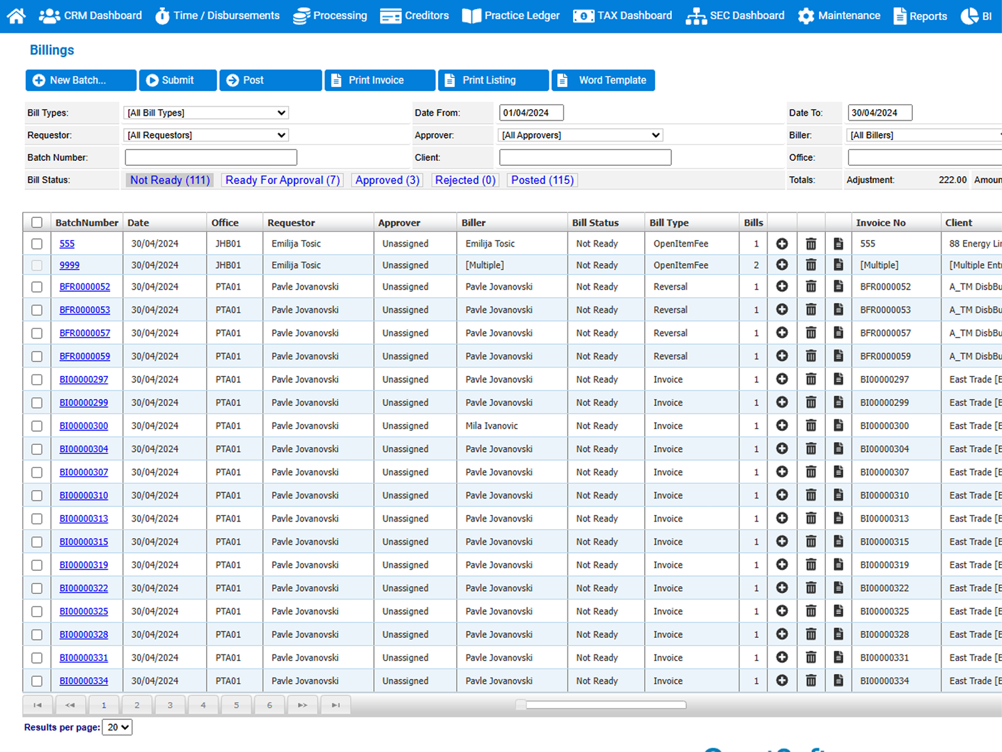Open batch link BI00000310
Image resolution: width=1002 pixels, height=752 pixels.
point(84,496)
